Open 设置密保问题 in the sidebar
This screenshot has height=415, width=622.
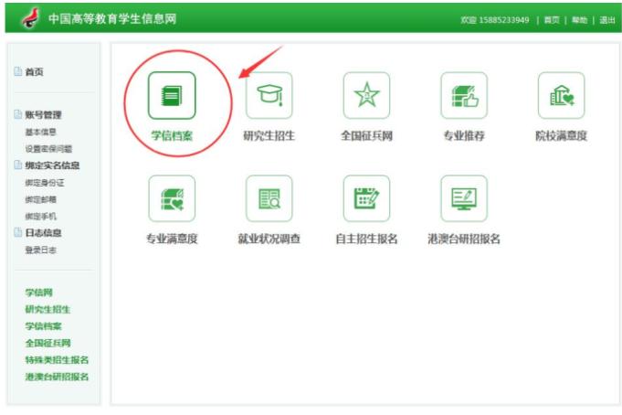(48, 148)
